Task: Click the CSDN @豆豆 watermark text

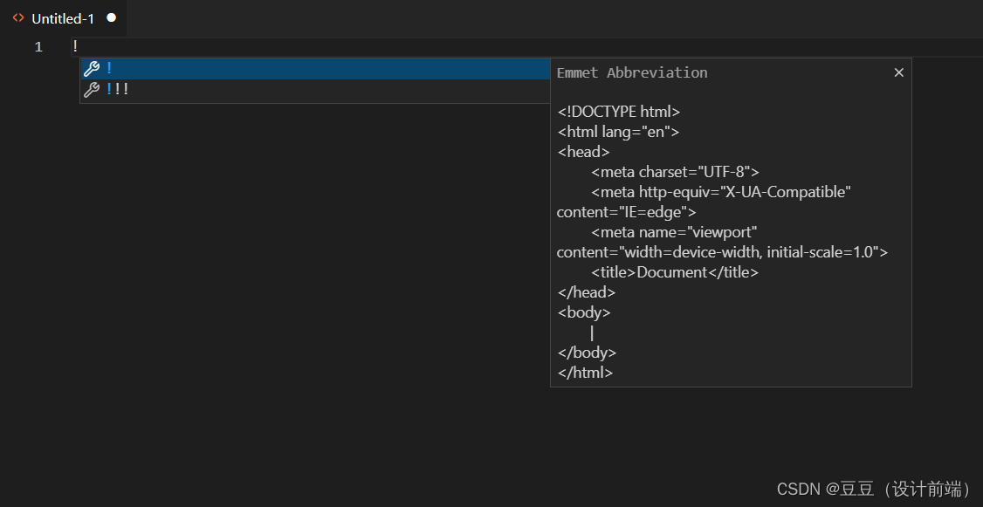Action: [x=873, y=490]
